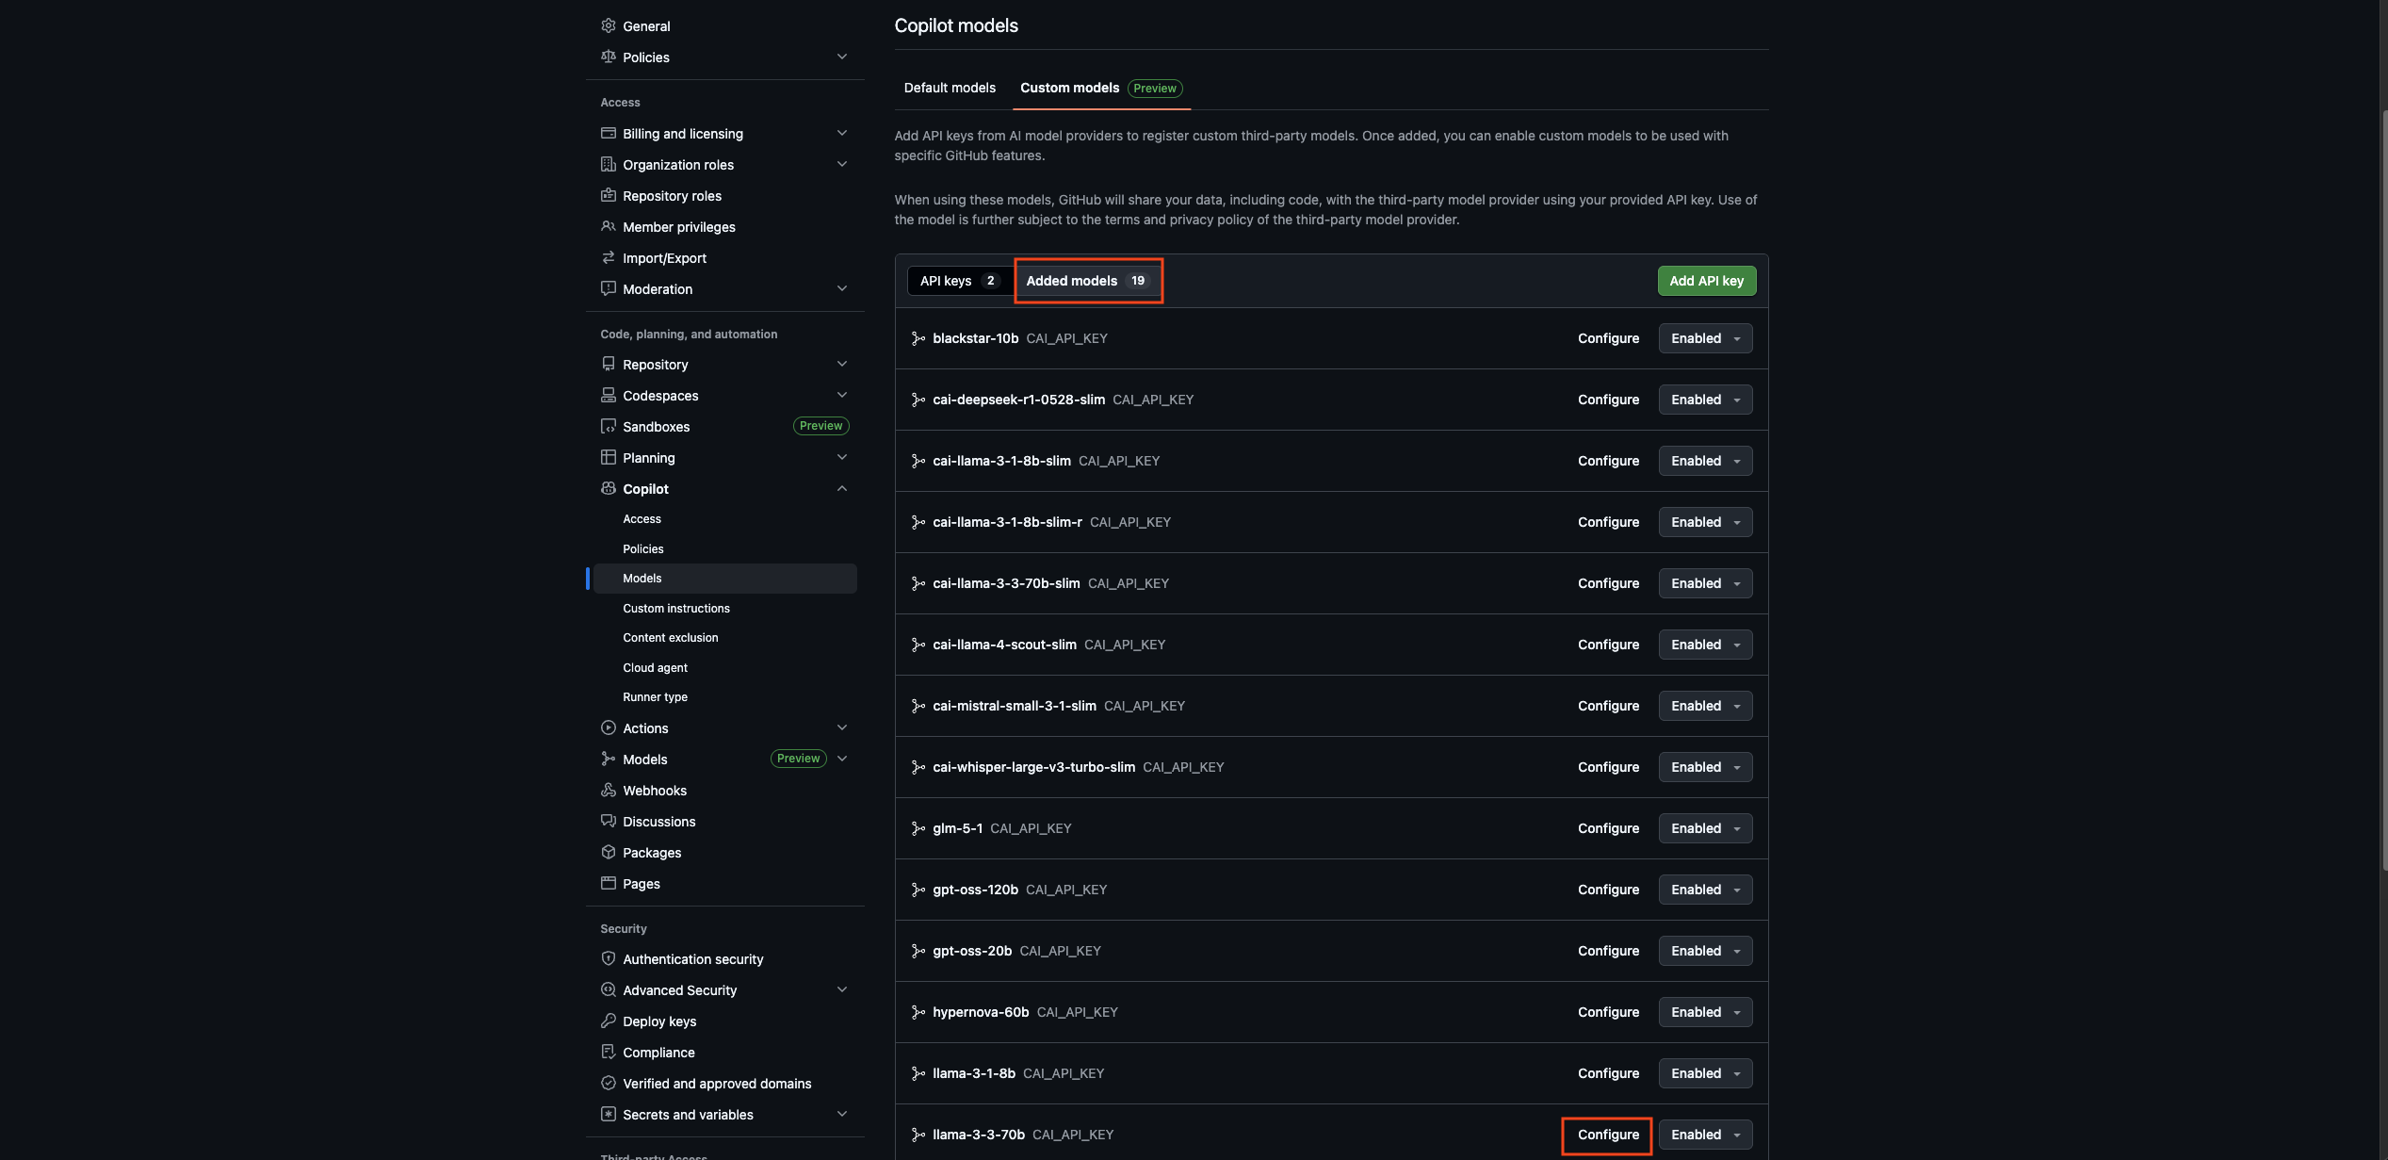
Task: Click the Billing and licensing card icon
Action: click(609, 133)
